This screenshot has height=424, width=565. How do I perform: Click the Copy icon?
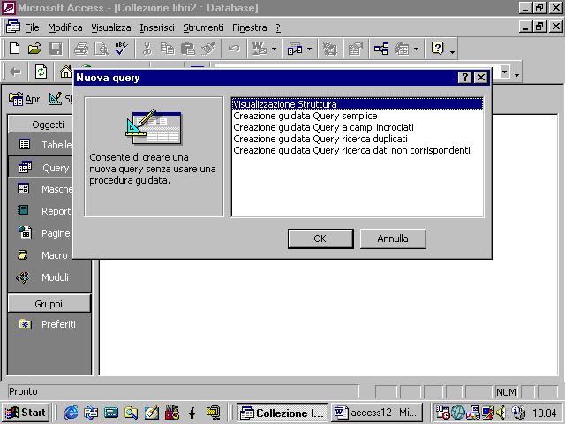tap(167, 49)
